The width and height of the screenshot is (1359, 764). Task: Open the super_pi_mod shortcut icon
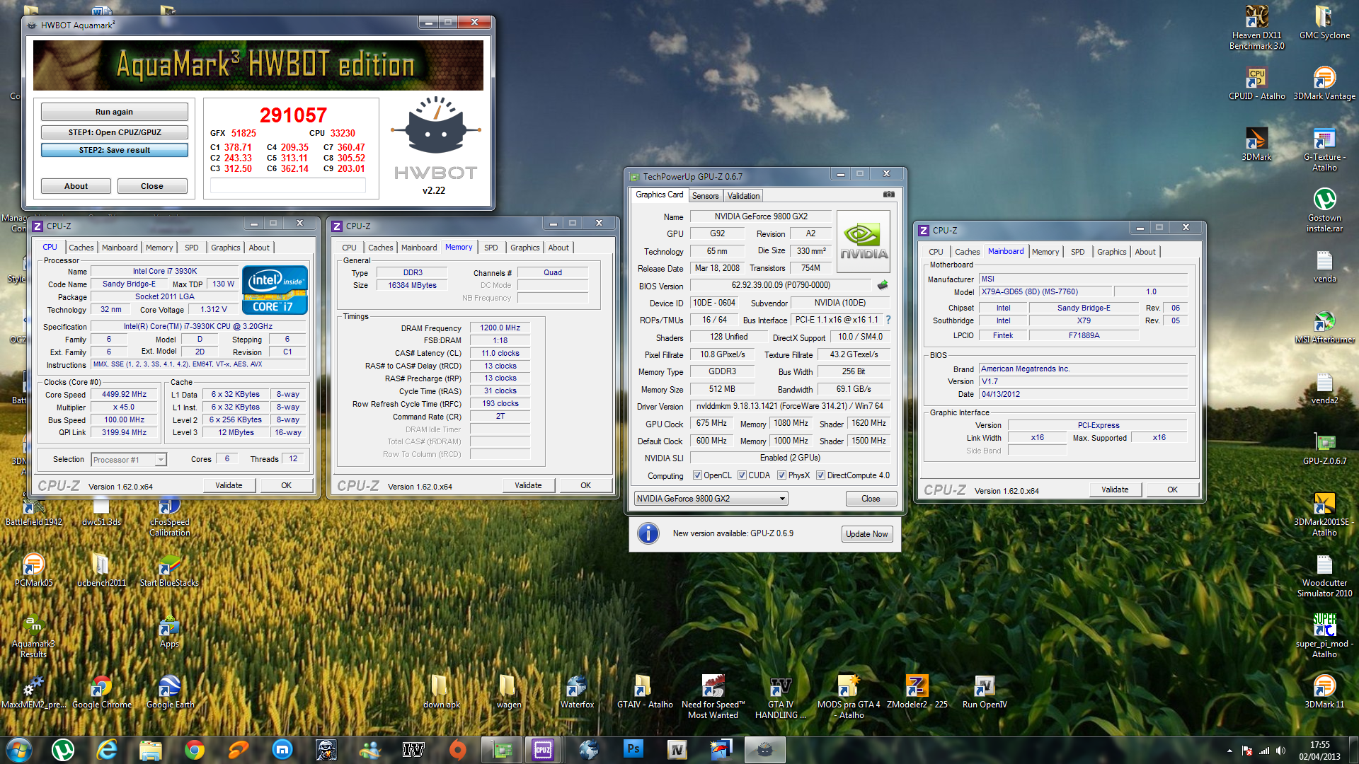click(x=1324, y=635)
